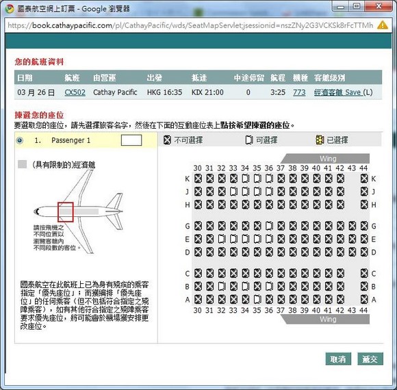Click the bottom 'Wing' label

[328, 319]
